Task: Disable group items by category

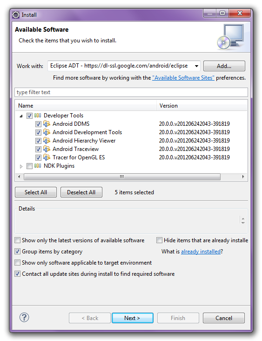Action: (x=17, y=252)
